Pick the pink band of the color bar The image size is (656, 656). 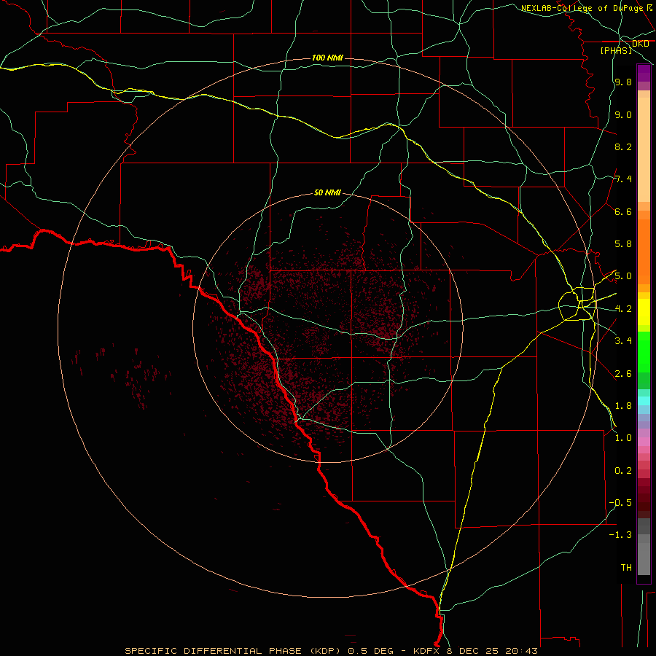click(644, 442)
